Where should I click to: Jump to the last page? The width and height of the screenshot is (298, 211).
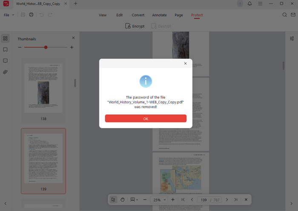click(236, 200)
